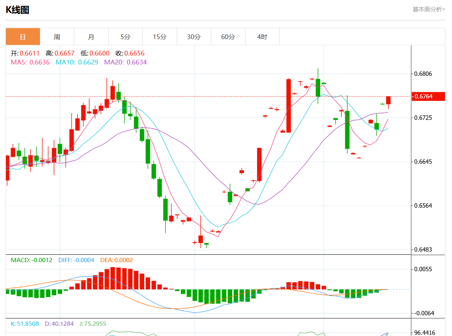Image resolution: width=452 pixels, height=336 pixels.
Task: Click the MA20: 0.6634 legend value
Action: click(126, 62)
